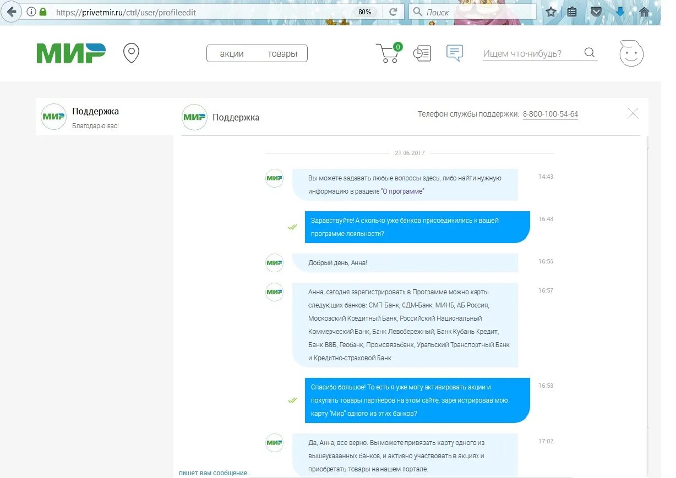This screenshot has height=478, width=676.
Task: Click the 80% zoom level indicator
Action: [365, 12]
